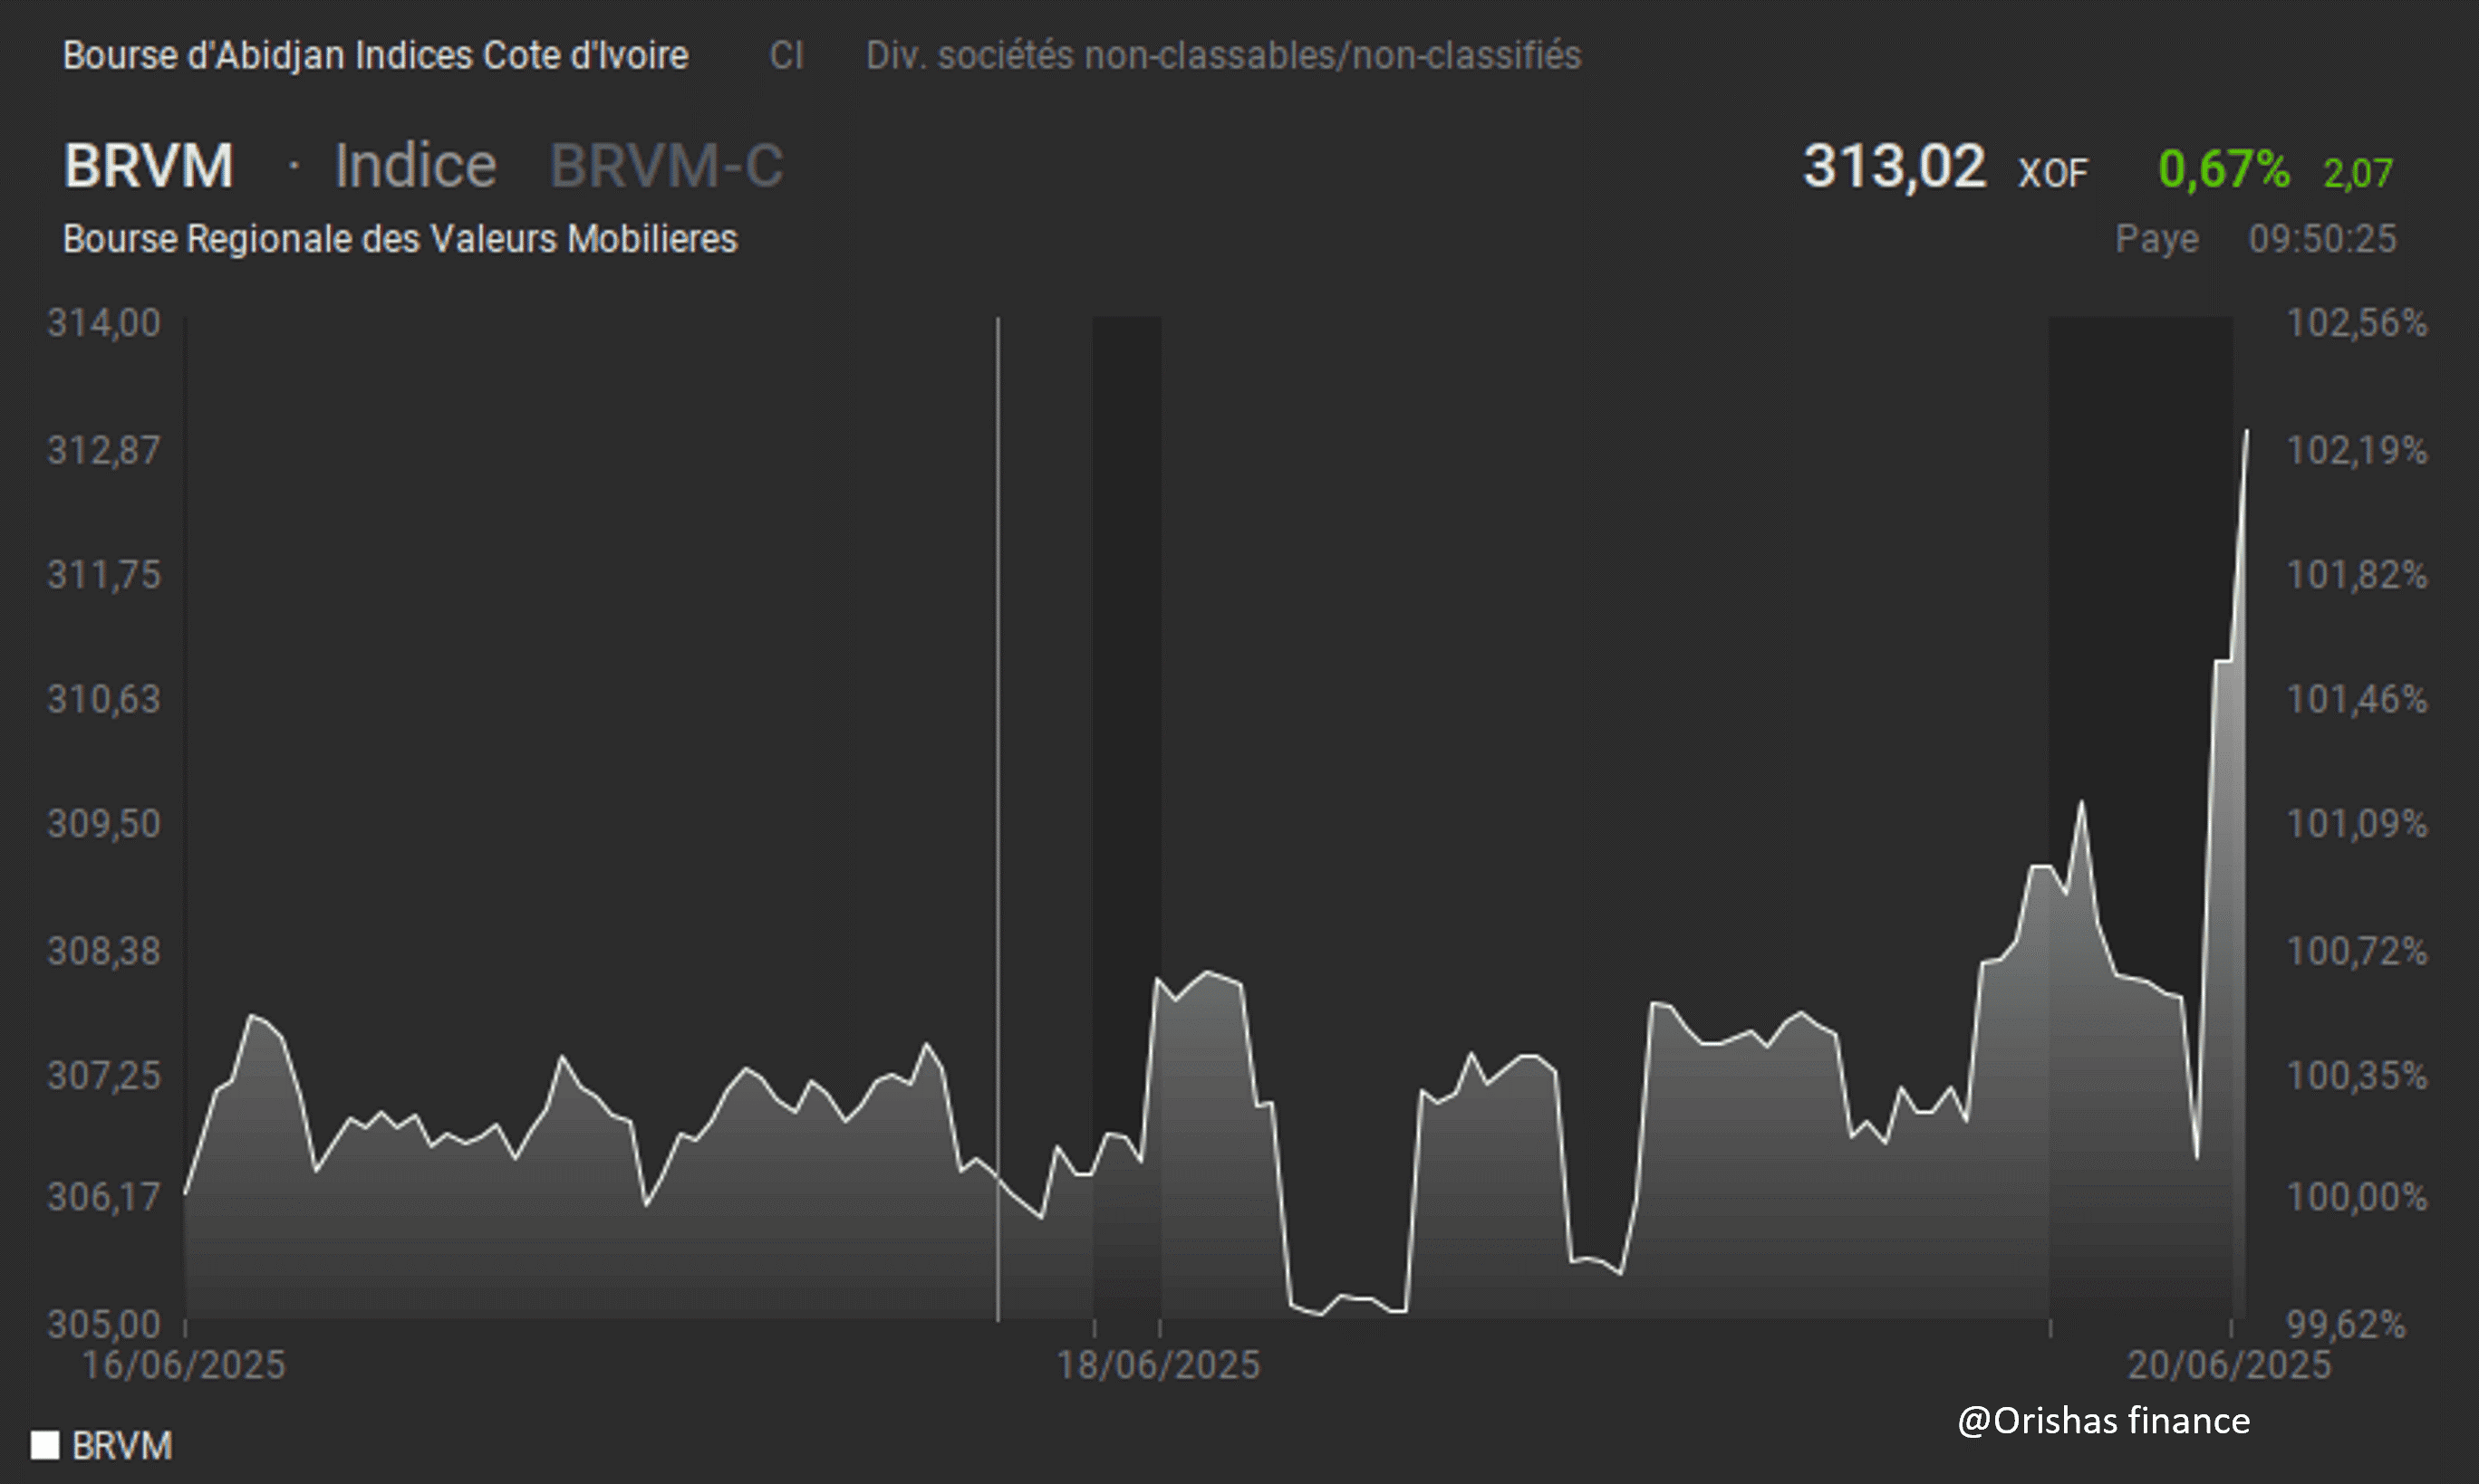Click the 100,00% right-axis label
Viewport: 2479px width, 1484px height.
pos(2357,1197)
